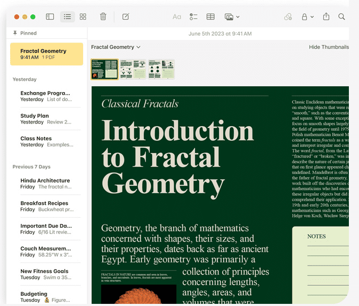Select the third PDF page thumbnail

coord(161,69)
